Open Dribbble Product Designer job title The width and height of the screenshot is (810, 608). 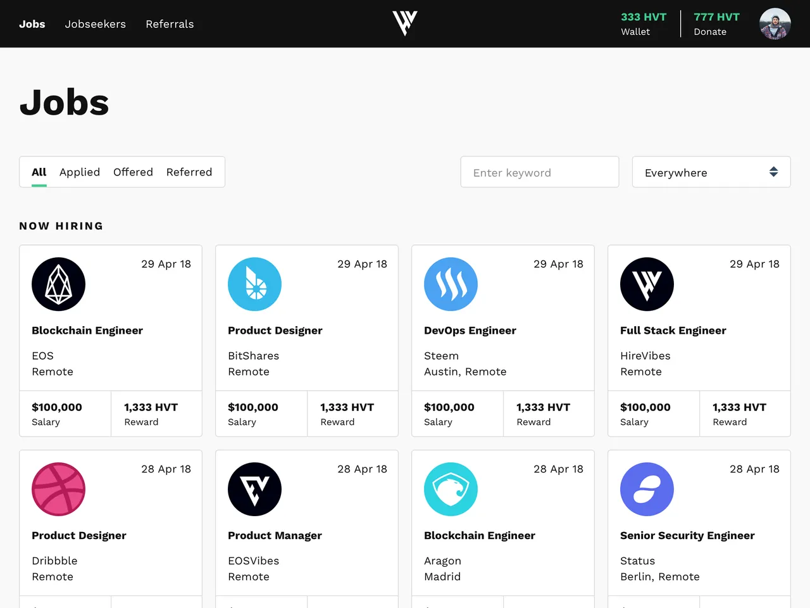79,536
